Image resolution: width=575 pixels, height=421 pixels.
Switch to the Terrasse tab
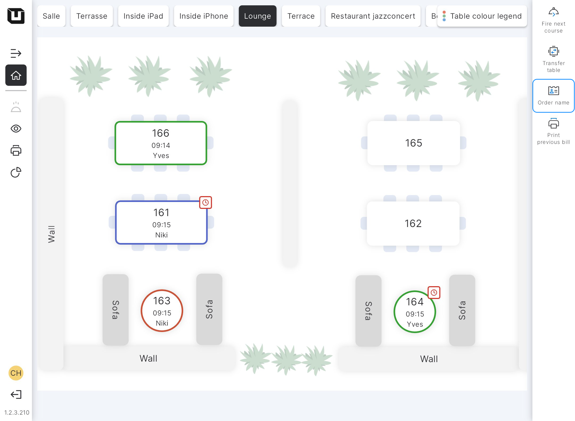click(92, 16)
